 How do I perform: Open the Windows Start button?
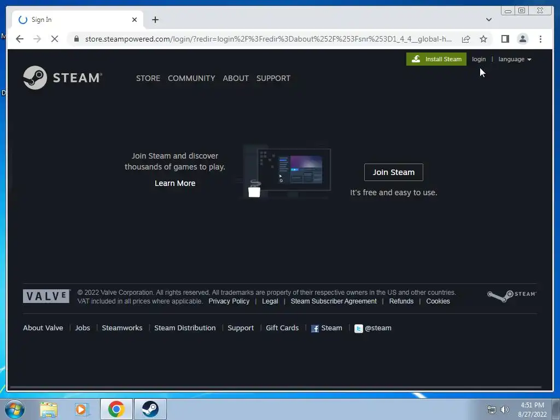[15, 409]
